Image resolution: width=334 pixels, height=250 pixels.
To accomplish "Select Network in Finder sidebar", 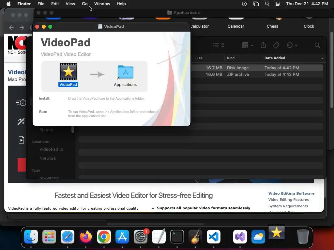I will [48, 159].
